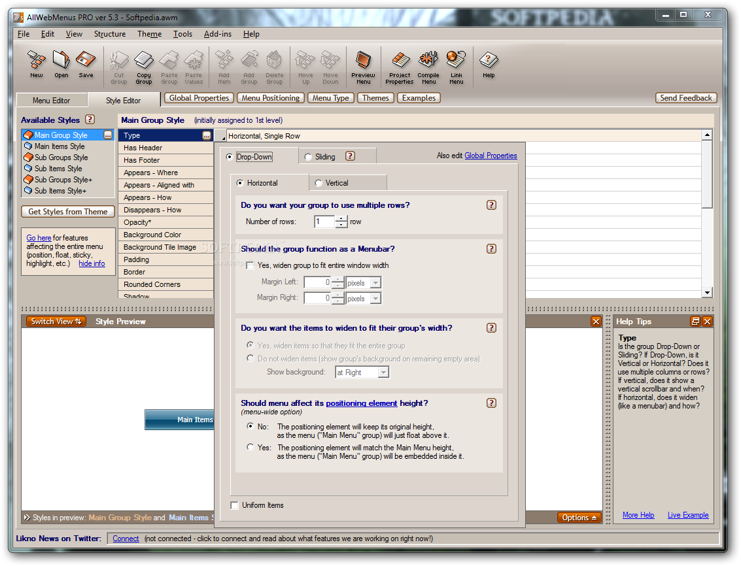
Task: Click the Margin Left spinner
Action: (337, 282)
